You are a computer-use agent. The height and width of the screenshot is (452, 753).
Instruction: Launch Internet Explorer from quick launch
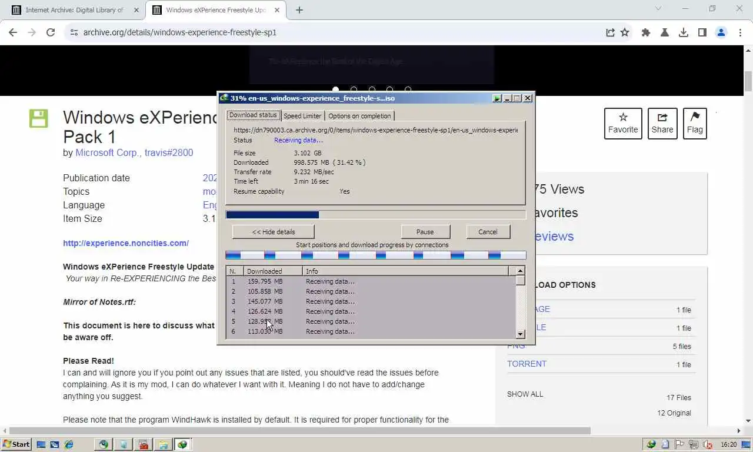[69, 444]
